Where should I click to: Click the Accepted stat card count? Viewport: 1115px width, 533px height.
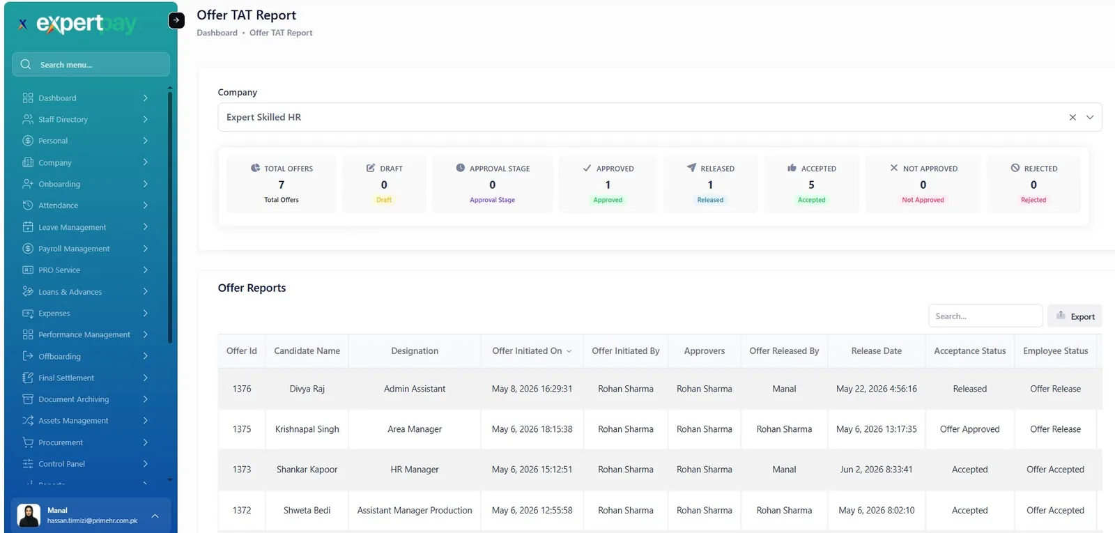pyautogui.click(x=811, y=185)
